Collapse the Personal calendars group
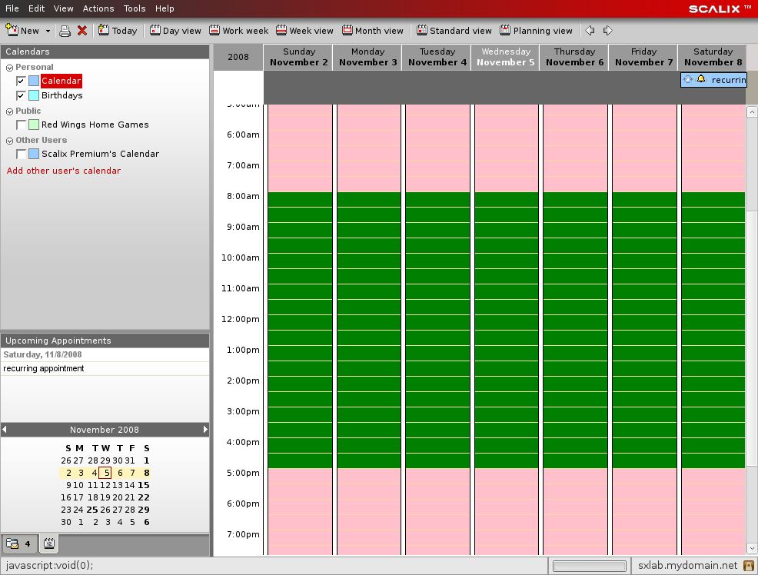 tap(9, 68)
